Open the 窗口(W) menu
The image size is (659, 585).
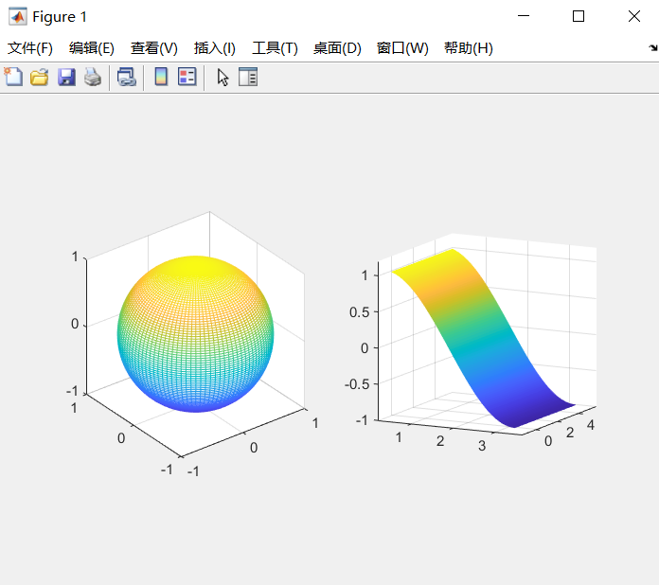pyautogui.click(x=402, y=48)
